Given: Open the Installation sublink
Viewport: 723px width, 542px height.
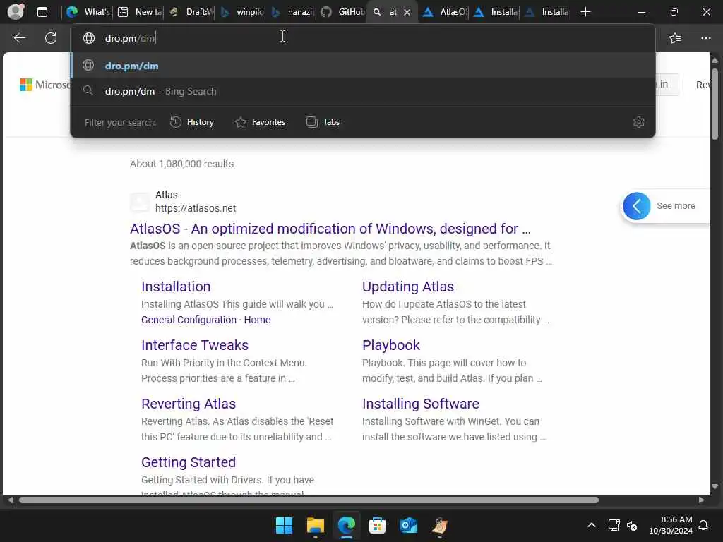Looking at the screenshot, I should click(x=176, y=287).
